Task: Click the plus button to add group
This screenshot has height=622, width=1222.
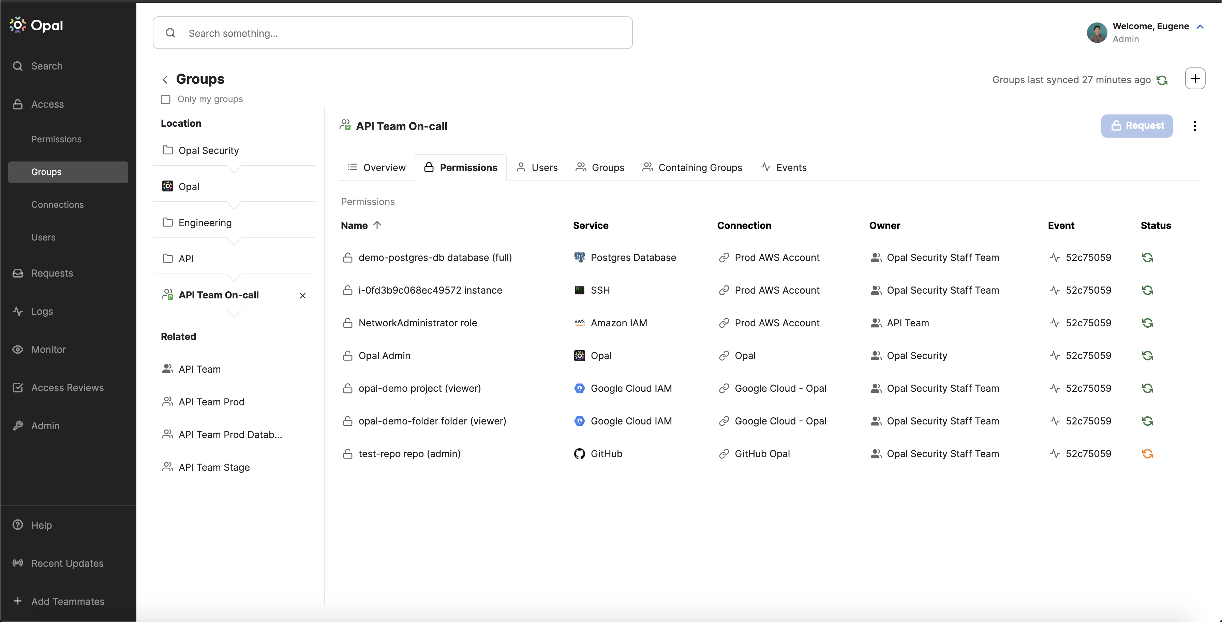Action: [1195, 78]
